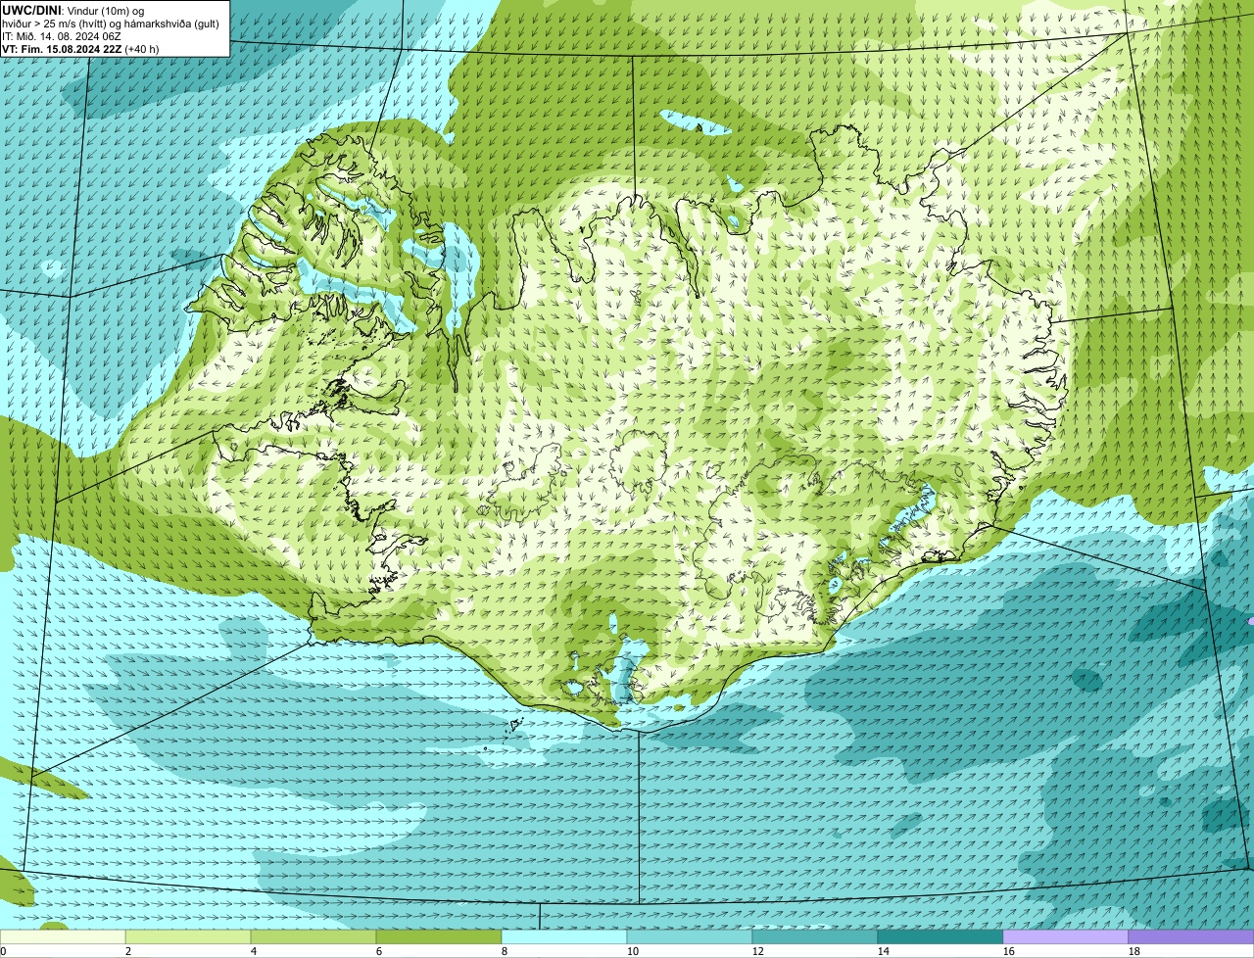This screenshot has height=958, width=1254.
Task: Click the "VT: Fim. 15.08.2024 22Z (+40 h)" line
Action: 80,48
